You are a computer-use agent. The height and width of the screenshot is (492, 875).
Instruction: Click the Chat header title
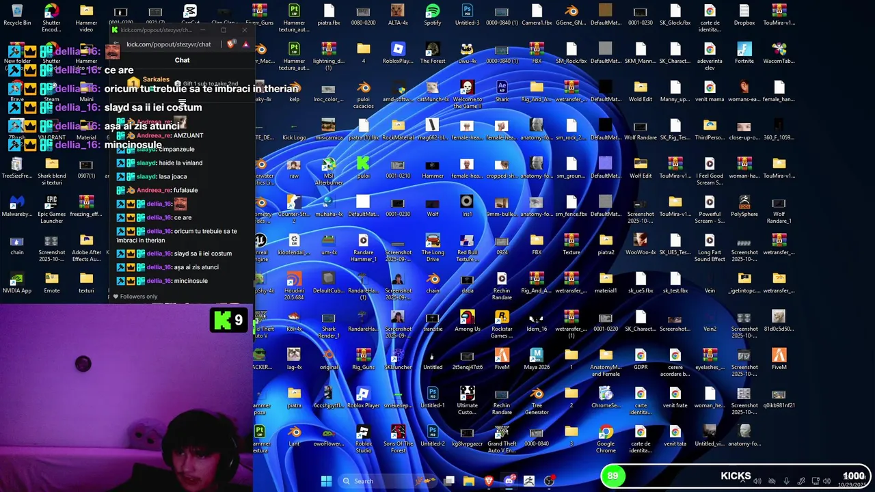point(182,60)
